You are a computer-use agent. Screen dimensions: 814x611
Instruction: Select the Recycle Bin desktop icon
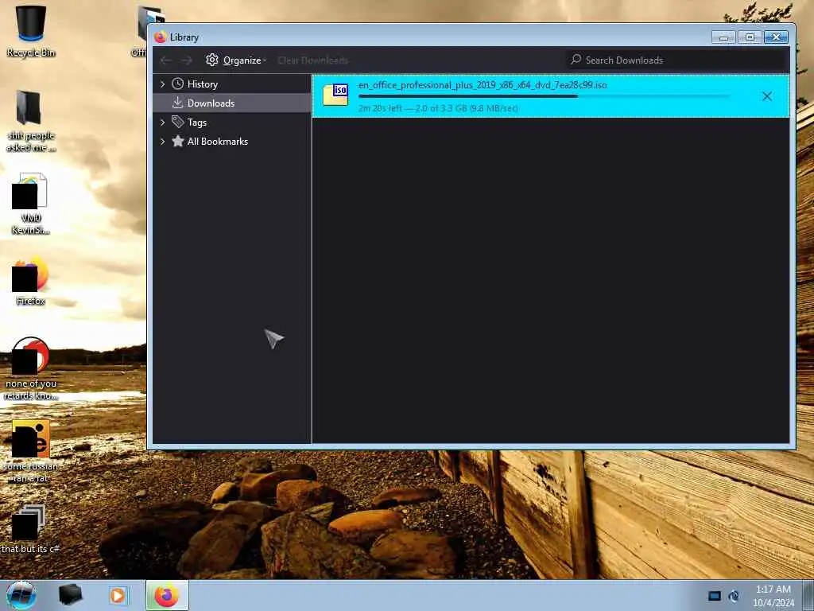31,31
